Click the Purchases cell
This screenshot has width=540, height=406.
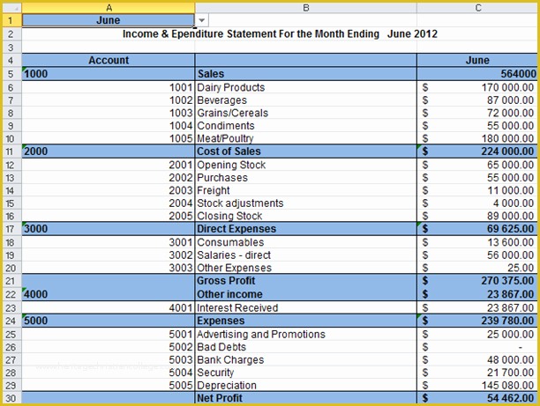tap(306, 177)
